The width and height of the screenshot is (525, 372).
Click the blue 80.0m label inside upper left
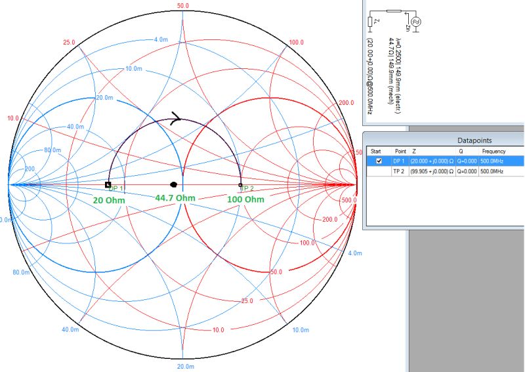(52, 150)
